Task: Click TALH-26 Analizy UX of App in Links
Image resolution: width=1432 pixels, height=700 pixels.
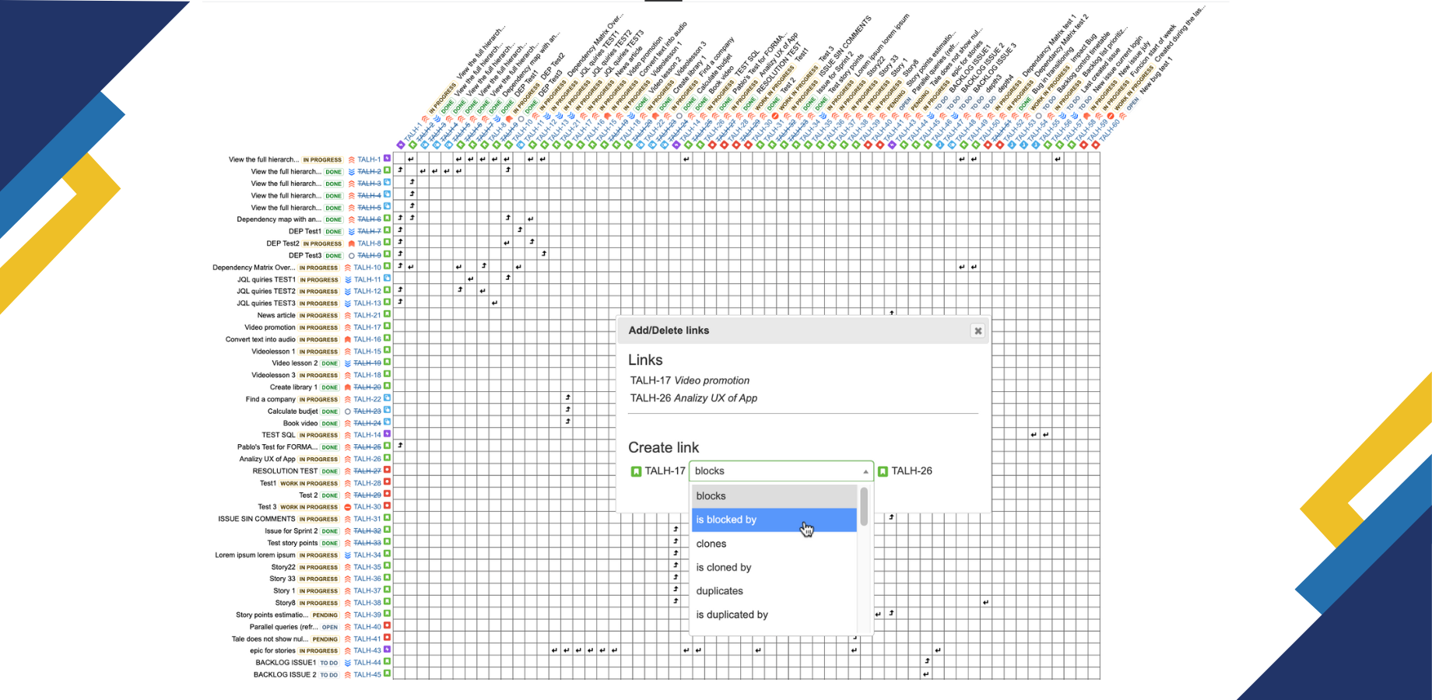Action: pos(693,397)
